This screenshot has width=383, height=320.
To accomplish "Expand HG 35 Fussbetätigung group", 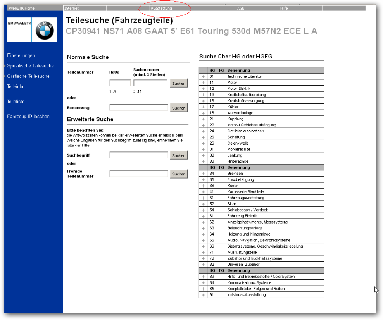I will [203, 180].
